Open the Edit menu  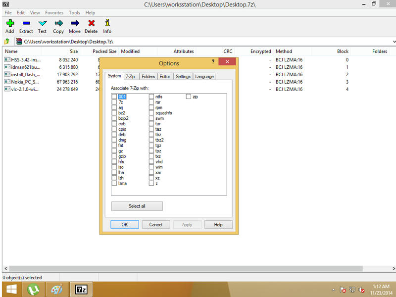21,13
